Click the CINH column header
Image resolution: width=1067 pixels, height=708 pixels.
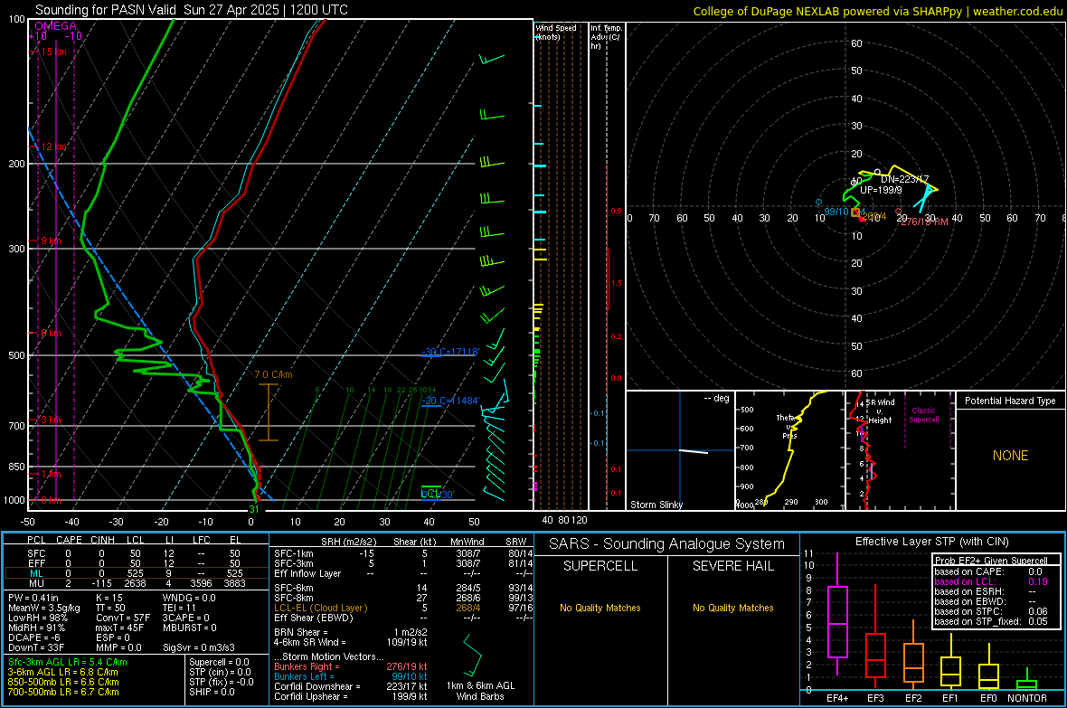pyautogui.click(x=102, y=540)
